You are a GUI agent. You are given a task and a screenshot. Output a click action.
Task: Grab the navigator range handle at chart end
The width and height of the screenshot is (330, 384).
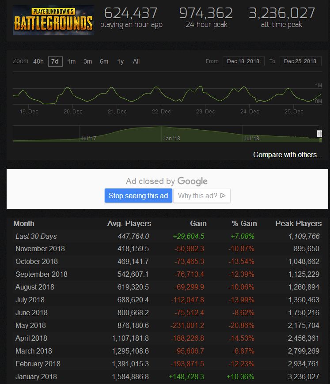click(x=319, y=134)
